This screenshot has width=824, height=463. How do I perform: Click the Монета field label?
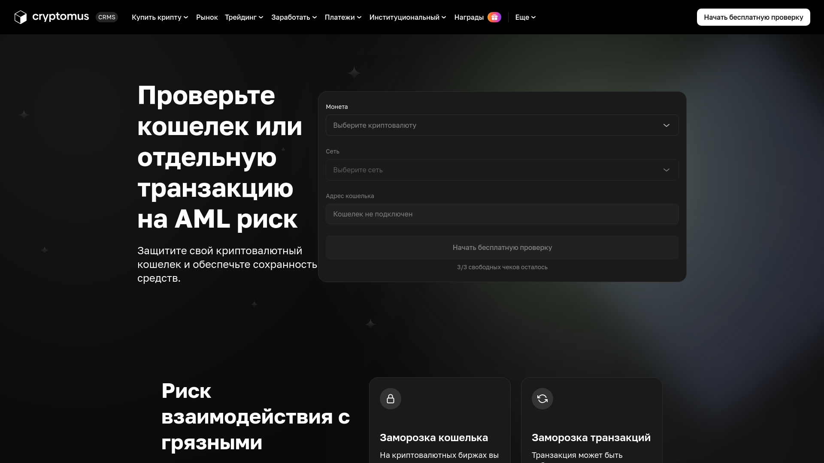337,107
